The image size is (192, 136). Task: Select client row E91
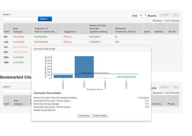(91, 37)
